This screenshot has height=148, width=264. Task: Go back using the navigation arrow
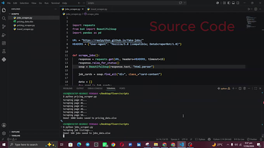[x=79, y=3]
